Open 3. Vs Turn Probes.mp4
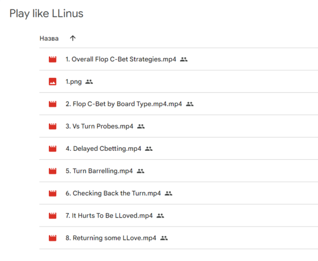318x261 pixels. pos(99,126)
